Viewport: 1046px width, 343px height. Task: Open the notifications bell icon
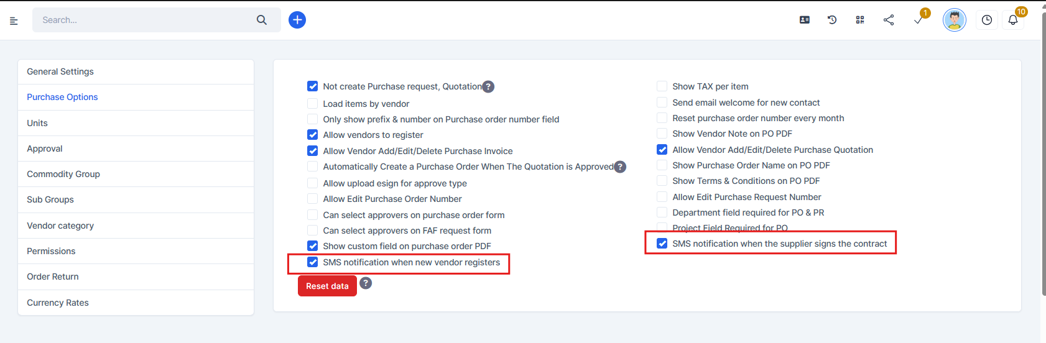(1013, 20)
